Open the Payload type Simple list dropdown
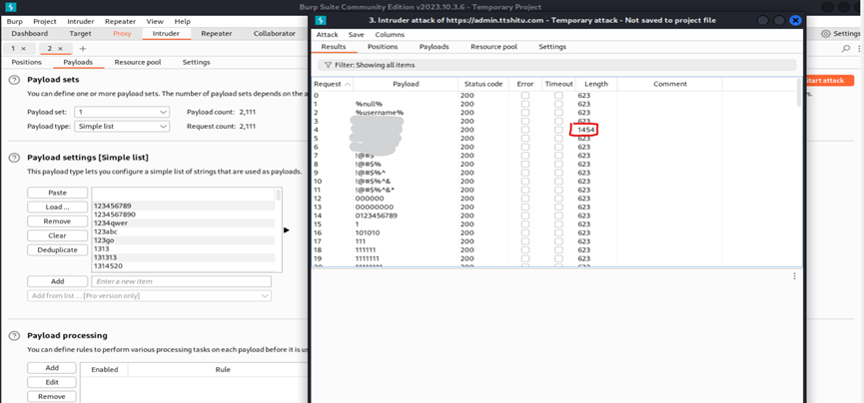The height and width of the screenshot is (403, 864). coord(122,126)
